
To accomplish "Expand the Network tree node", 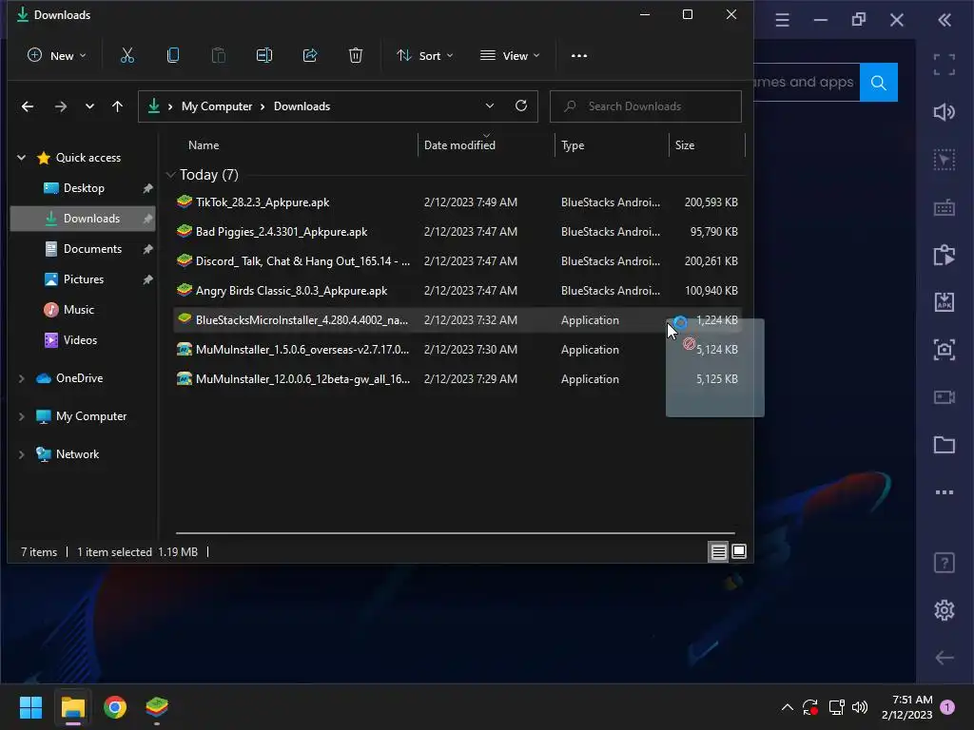I will point(21,454).
